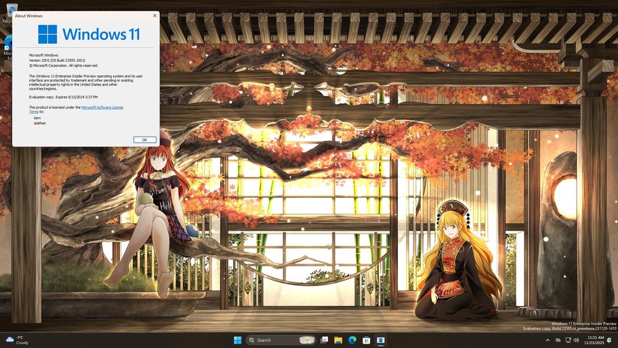Open the volume speaker tray icon
618x348 pixels.
[576, 340]
